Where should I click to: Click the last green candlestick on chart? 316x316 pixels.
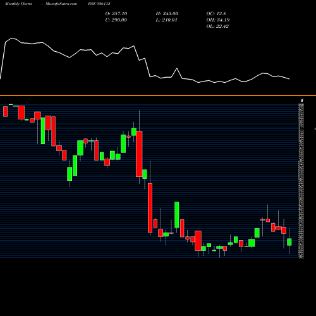click(x=289, y=242)
